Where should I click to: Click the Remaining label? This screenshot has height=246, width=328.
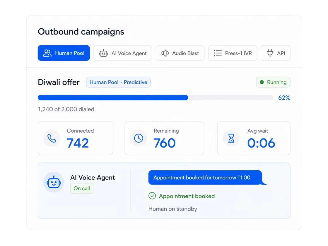pos(166,131)
